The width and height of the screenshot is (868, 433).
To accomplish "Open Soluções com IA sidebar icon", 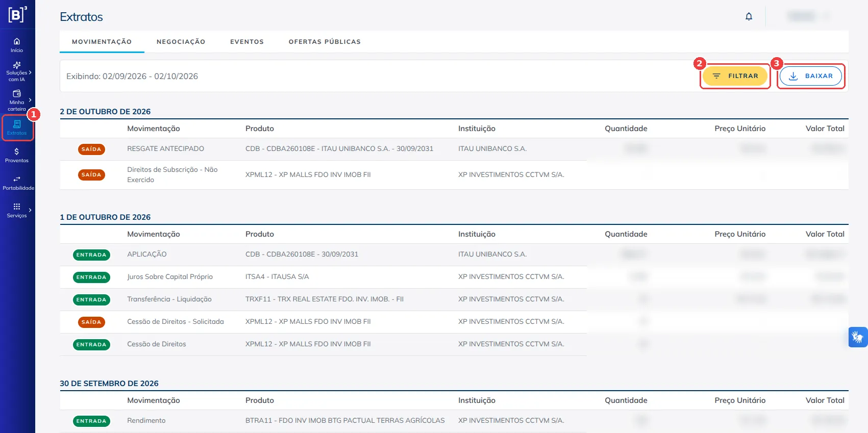I will tap(17, 65).
